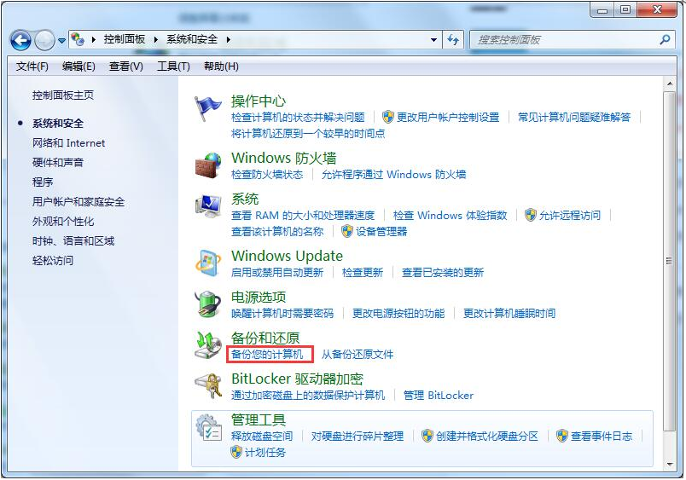This screenshot has height=480, width=686.
Task: Click the back navigation arrow button
Action: point(21,40)
